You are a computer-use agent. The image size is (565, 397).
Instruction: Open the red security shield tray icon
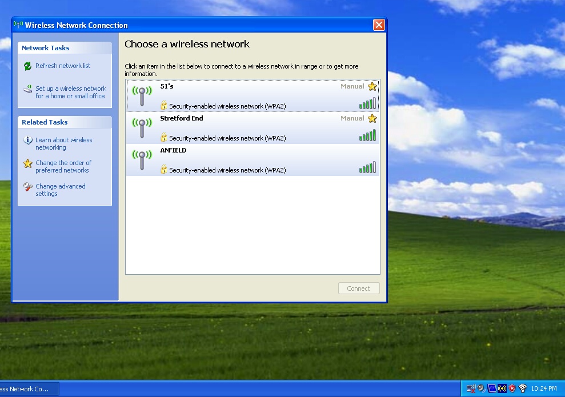[x=512, y=388]
